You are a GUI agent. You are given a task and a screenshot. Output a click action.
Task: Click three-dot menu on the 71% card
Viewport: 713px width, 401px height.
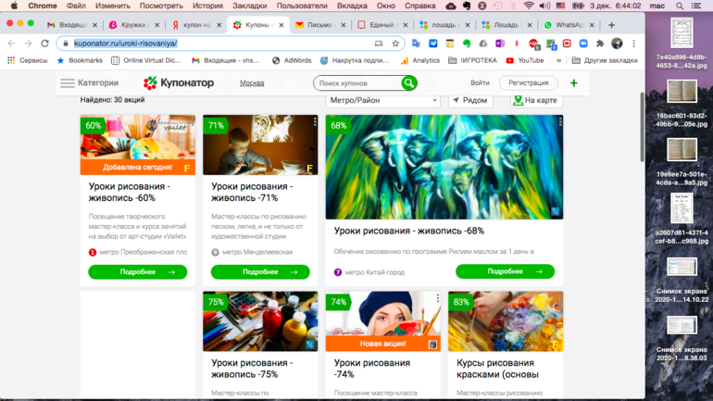pyautogui.click(x=315, y=122)
